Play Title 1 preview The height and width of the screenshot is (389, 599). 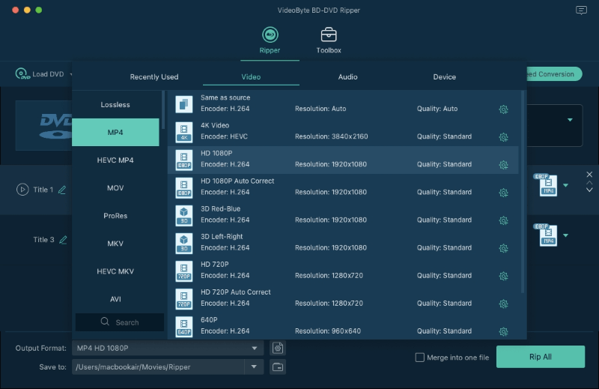tap(22, 190)
